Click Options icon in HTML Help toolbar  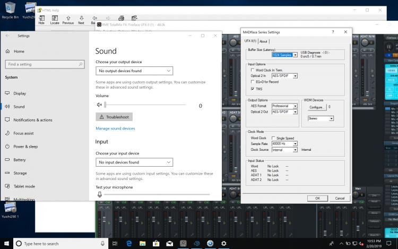click(x=134, y=18)
